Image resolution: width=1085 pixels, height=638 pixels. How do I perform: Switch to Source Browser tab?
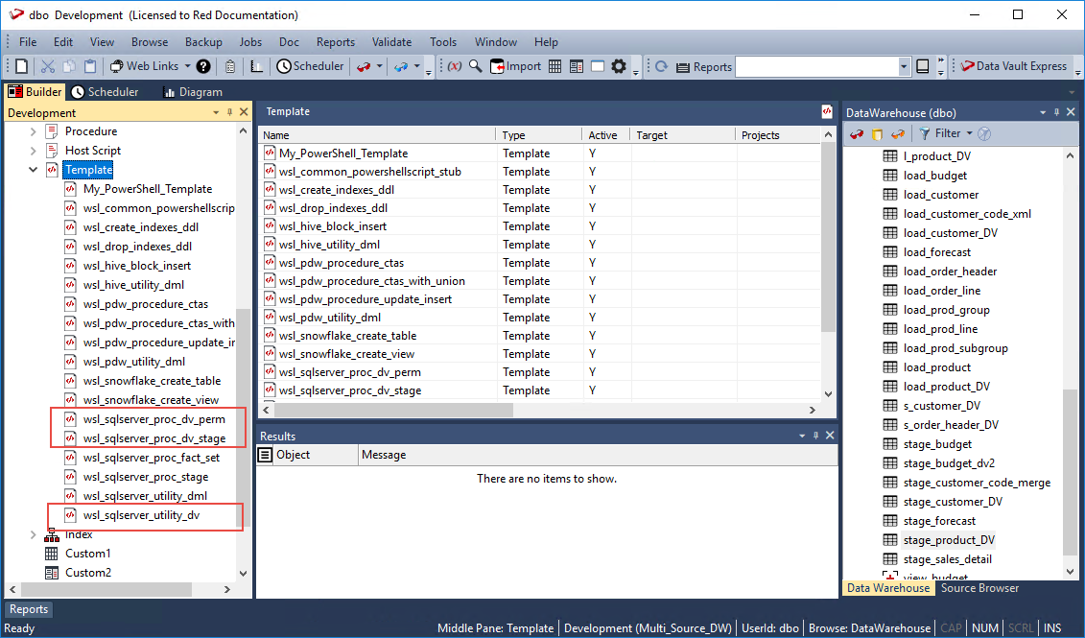click(979, 588)
